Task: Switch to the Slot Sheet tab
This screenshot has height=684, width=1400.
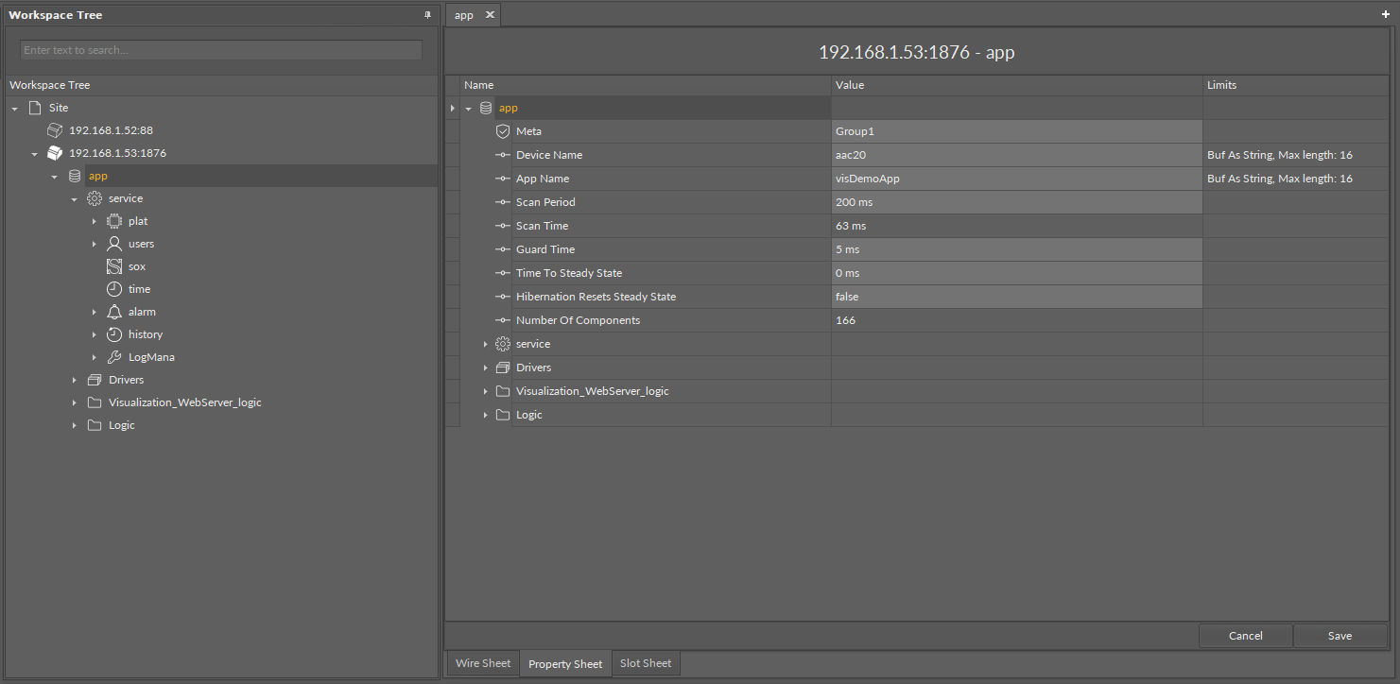Action: (x=646, y=663)
